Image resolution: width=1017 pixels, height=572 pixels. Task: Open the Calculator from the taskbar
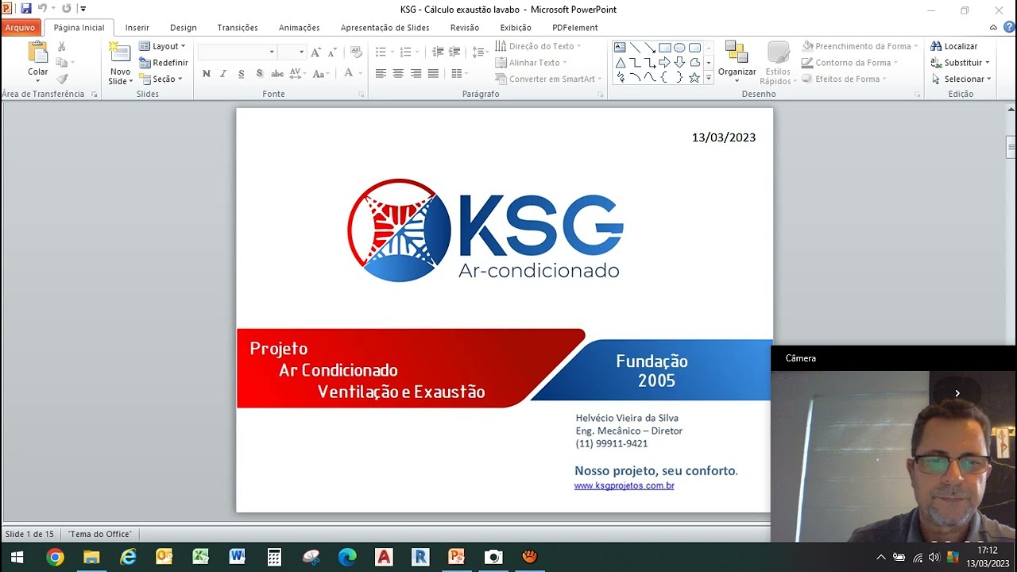[x=274, y=557]
